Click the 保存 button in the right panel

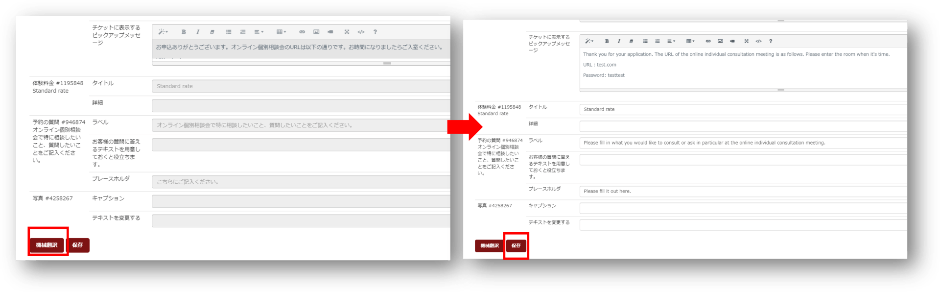tap(516, 245)
